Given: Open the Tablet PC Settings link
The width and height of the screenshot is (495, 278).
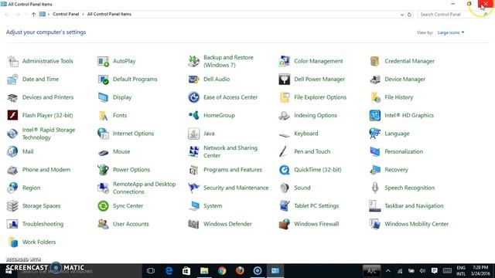Looking at the screenshot, I should point(316,206).
